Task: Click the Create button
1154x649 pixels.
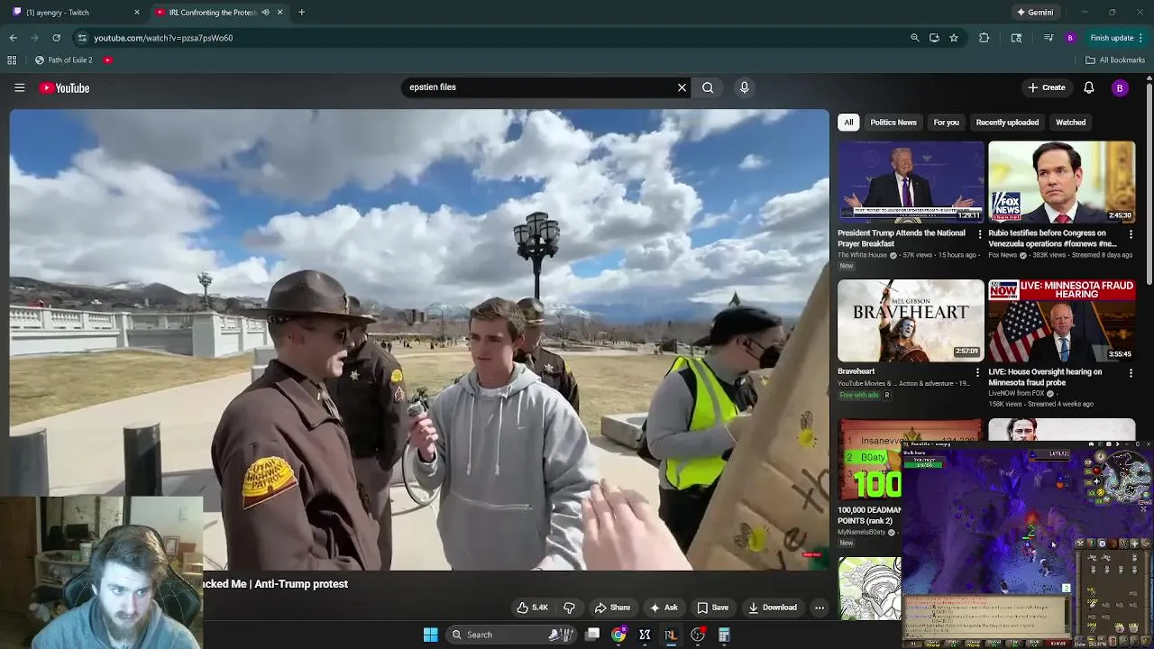Action: pyautogui.click(x=1046, y=87)
